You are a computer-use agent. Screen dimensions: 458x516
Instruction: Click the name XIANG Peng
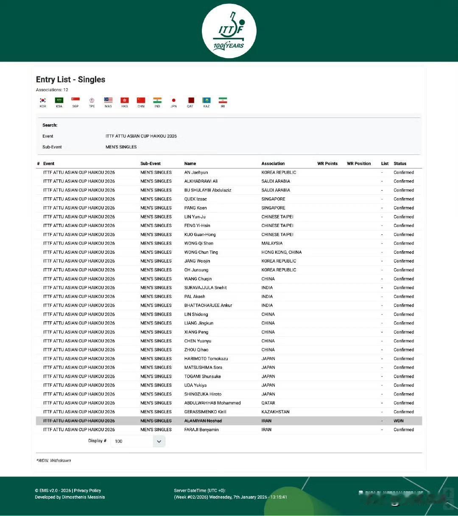click(196, 332)
